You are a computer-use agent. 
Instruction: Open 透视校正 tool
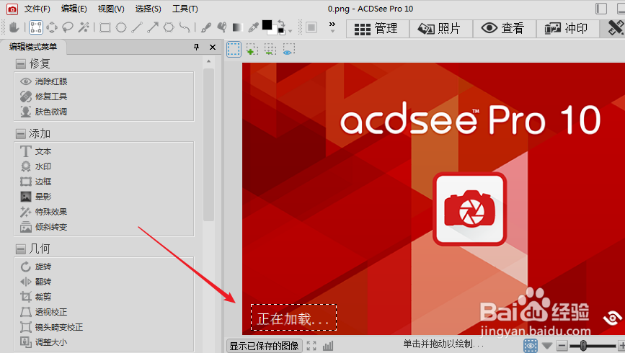(43, 312)
